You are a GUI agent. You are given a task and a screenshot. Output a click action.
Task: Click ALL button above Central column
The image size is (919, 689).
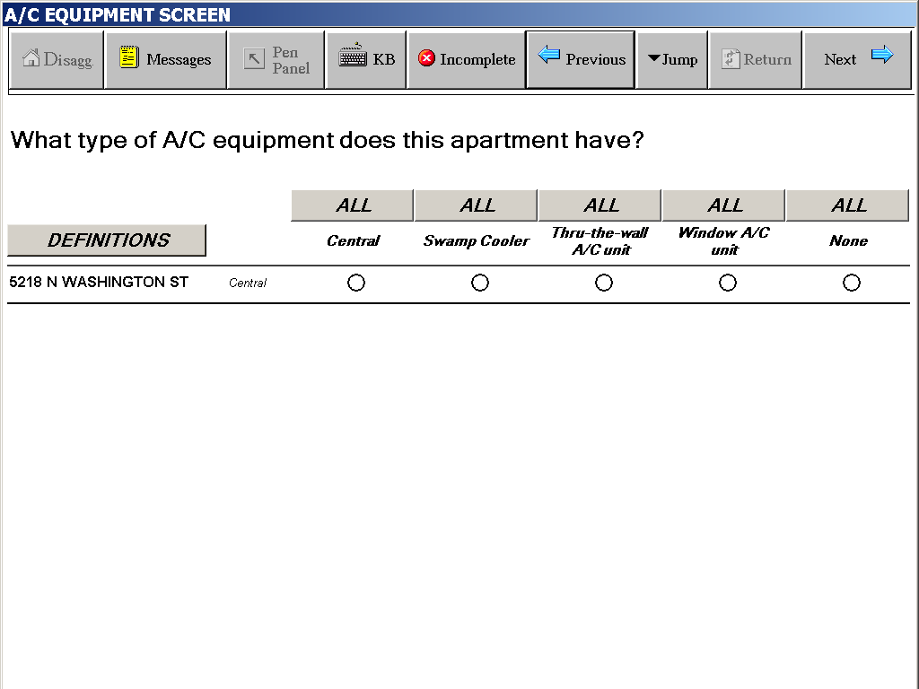(x=353, y=205)
